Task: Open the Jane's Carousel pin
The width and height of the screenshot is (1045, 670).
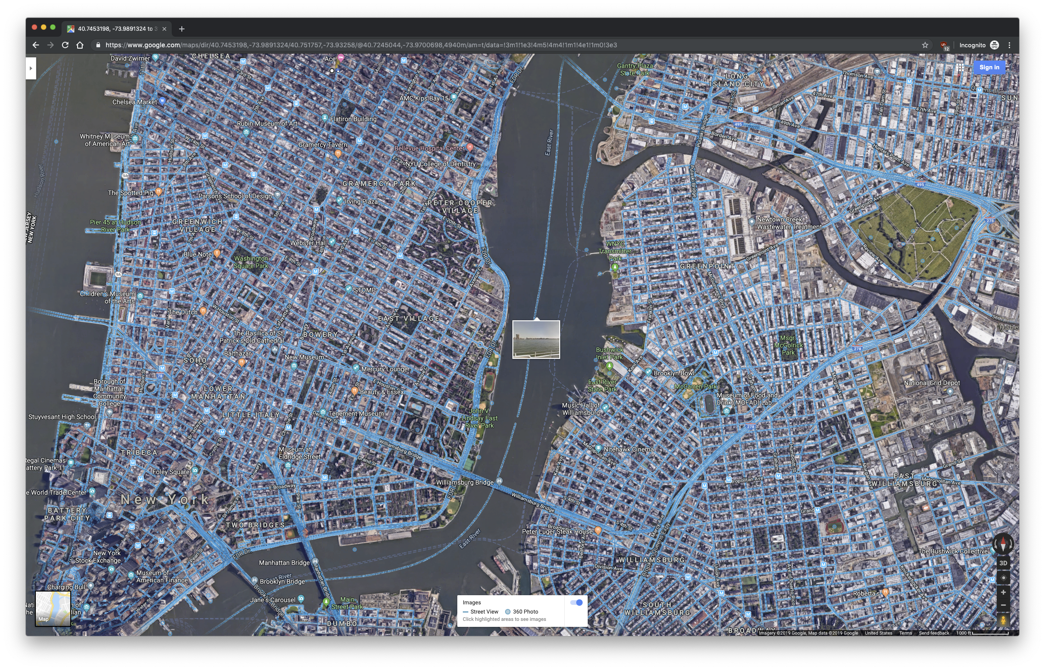Action: click(301, 599)
